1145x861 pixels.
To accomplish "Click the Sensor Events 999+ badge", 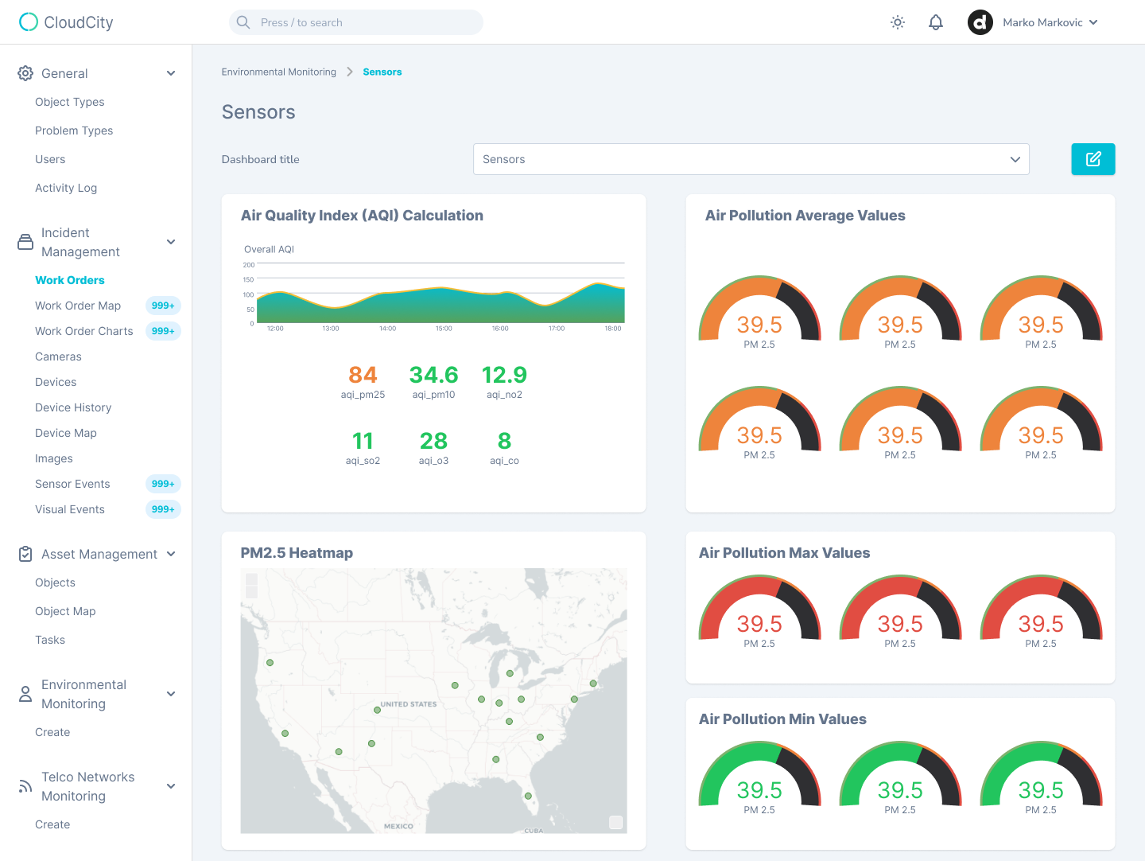I will pyautogui.click(x=163, y=484).
